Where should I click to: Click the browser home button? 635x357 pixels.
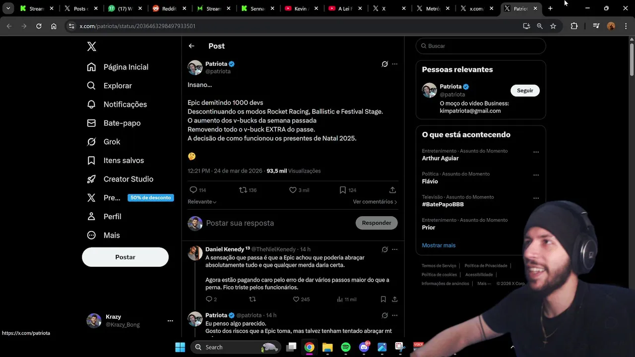coord(54,26)
